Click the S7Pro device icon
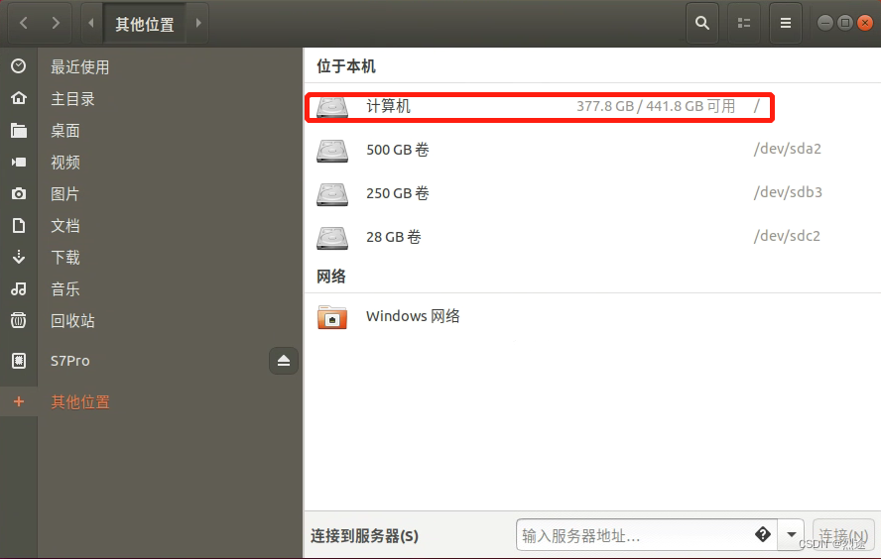Image resolution: width=881 pixels, height=559 pixels. 19,361
